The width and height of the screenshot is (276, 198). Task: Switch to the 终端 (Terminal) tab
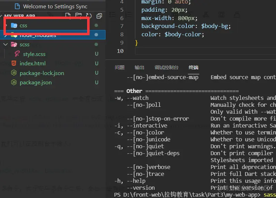pyautogui.click(x=193, y=67)
